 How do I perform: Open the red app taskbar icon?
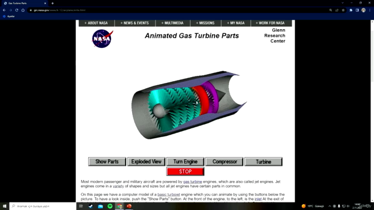click(129, 206)
